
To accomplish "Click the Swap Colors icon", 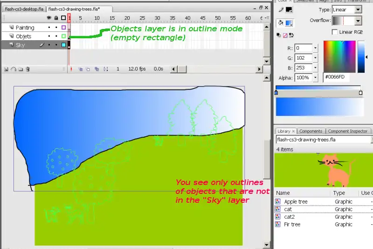I will 291,36.
